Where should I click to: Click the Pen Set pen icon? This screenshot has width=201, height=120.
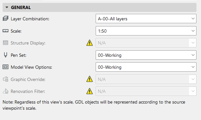[5, 55]
